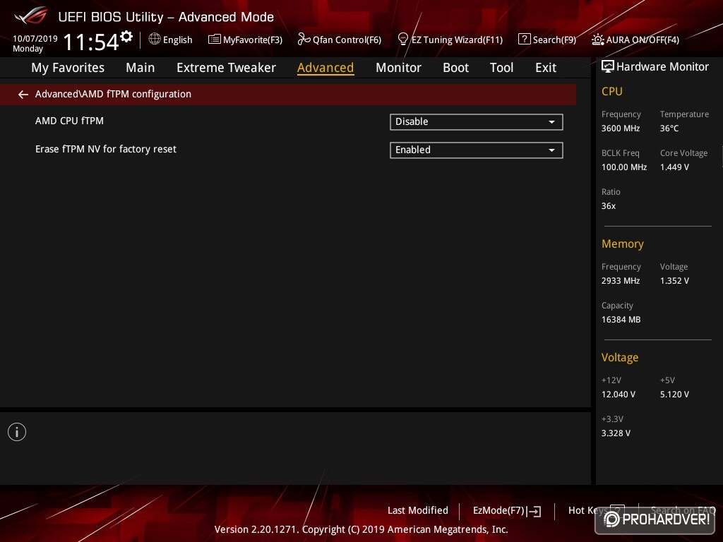This screenshot has height=542, width=723.
Task: Open Erase fTPM NV for factory reset dropdown
Action: tap(477, 150)
